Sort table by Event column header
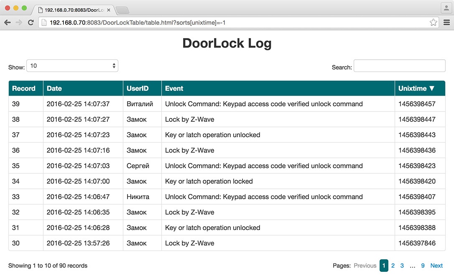The width and height of the screenshot is (454, 276). tap(174, 88)
